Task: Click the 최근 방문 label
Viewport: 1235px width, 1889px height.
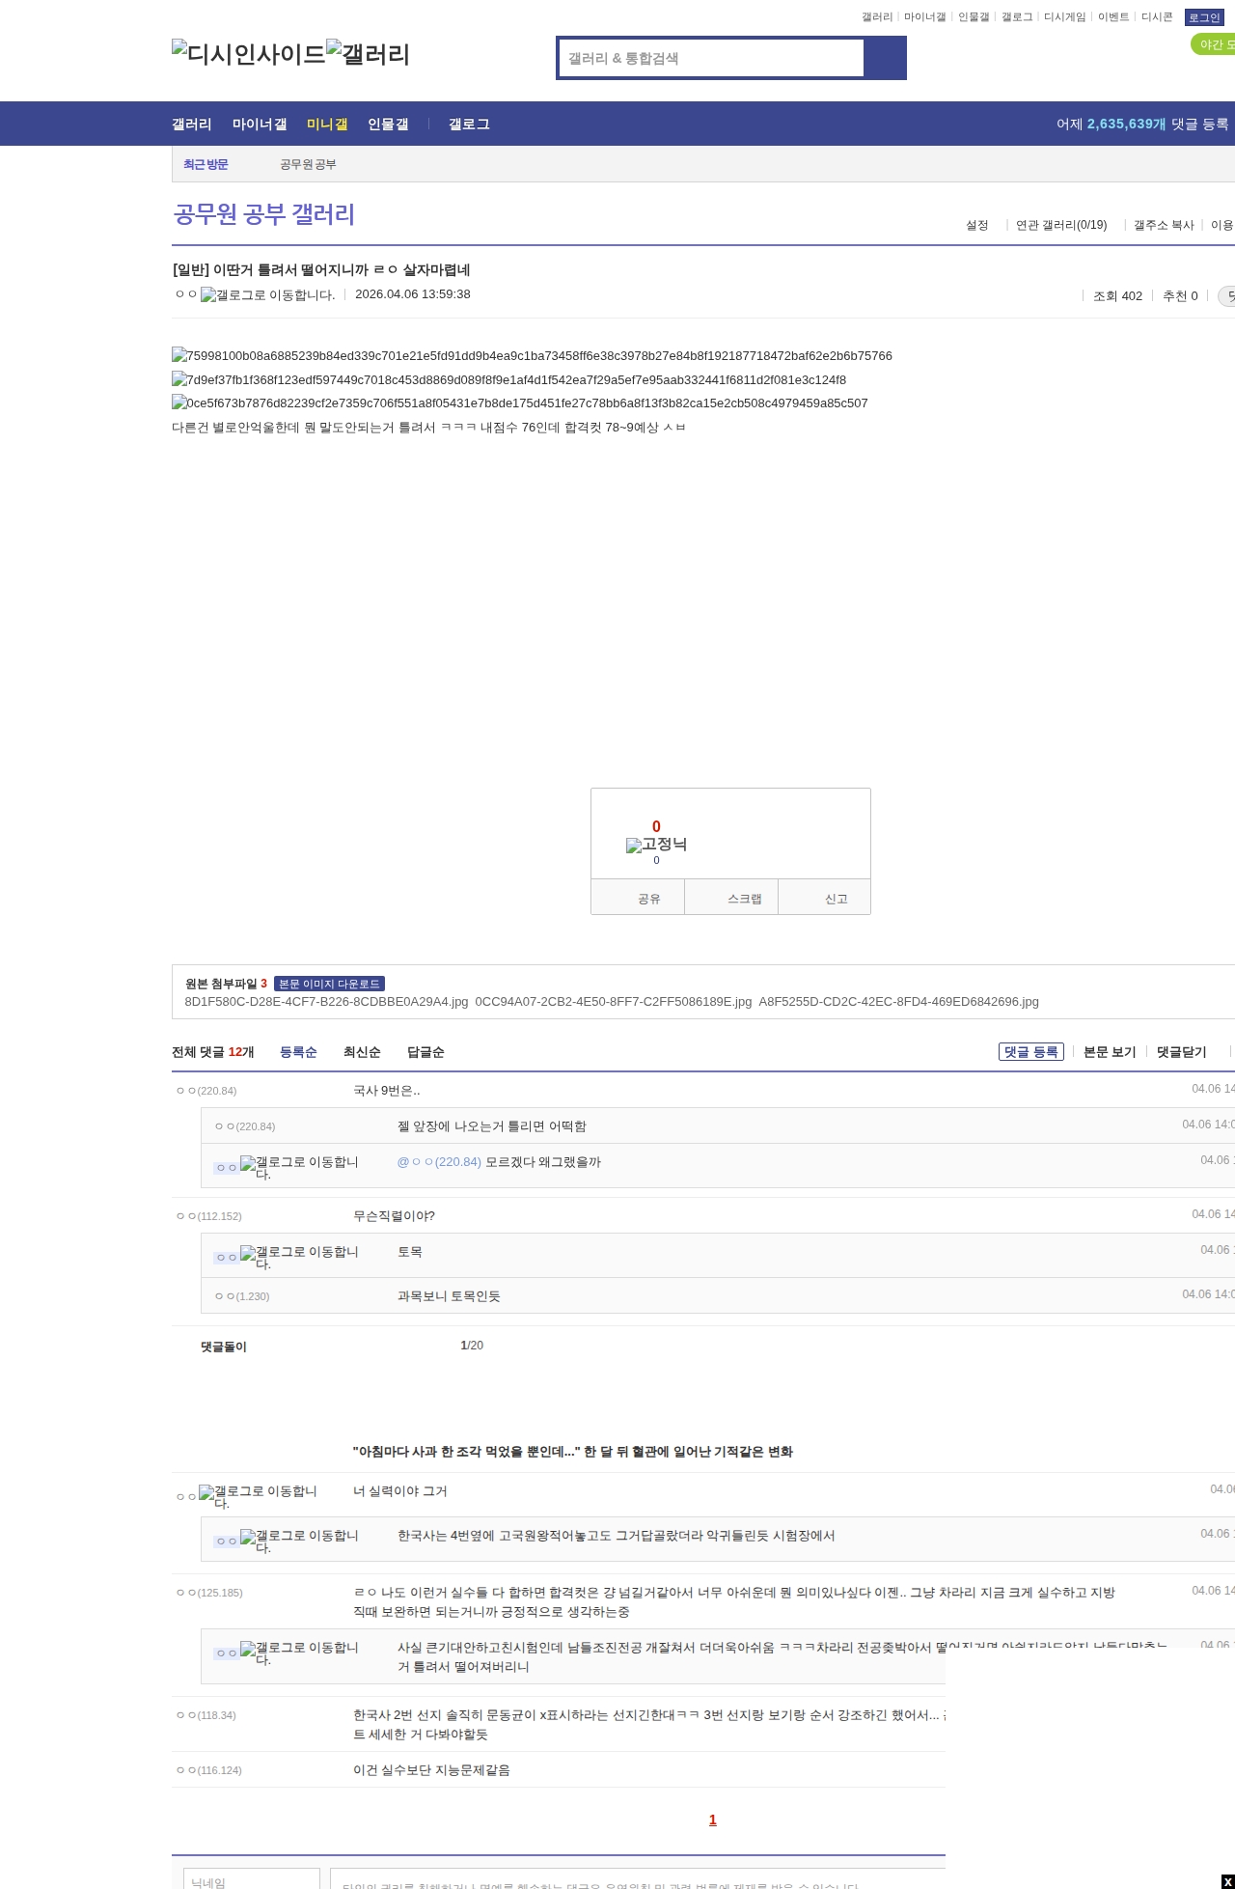Action: (206, 165)
